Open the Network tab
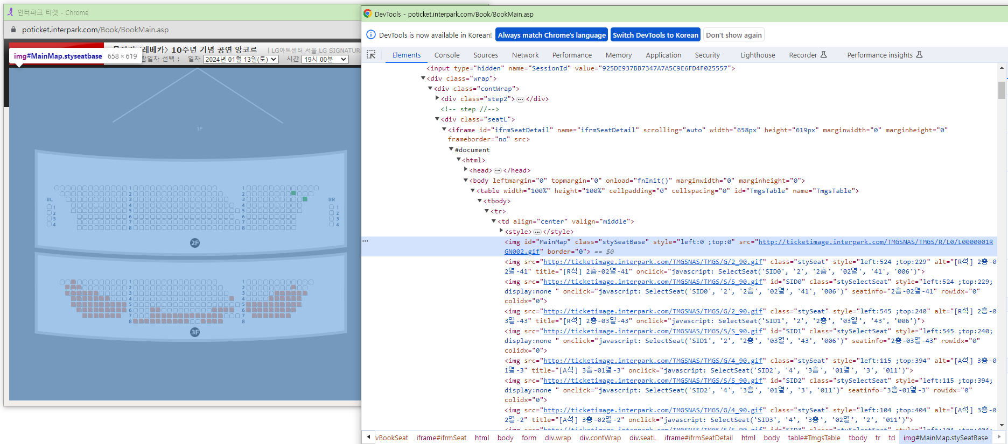This screenshot has height=444, width=1008. pyautogui.click(x=526, y=55)
